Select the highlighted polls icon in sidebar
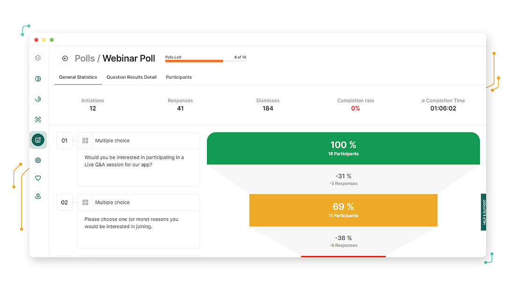The image size is (515, 290). click(38, 140)
